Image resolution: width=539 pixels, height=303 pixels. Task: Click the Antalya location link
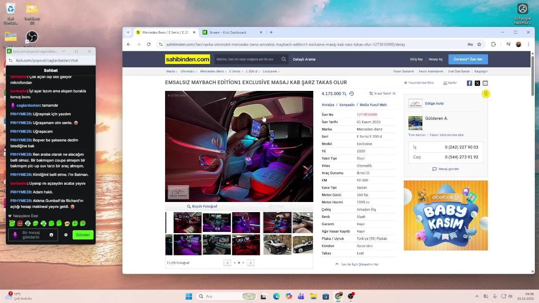(328, 105)
